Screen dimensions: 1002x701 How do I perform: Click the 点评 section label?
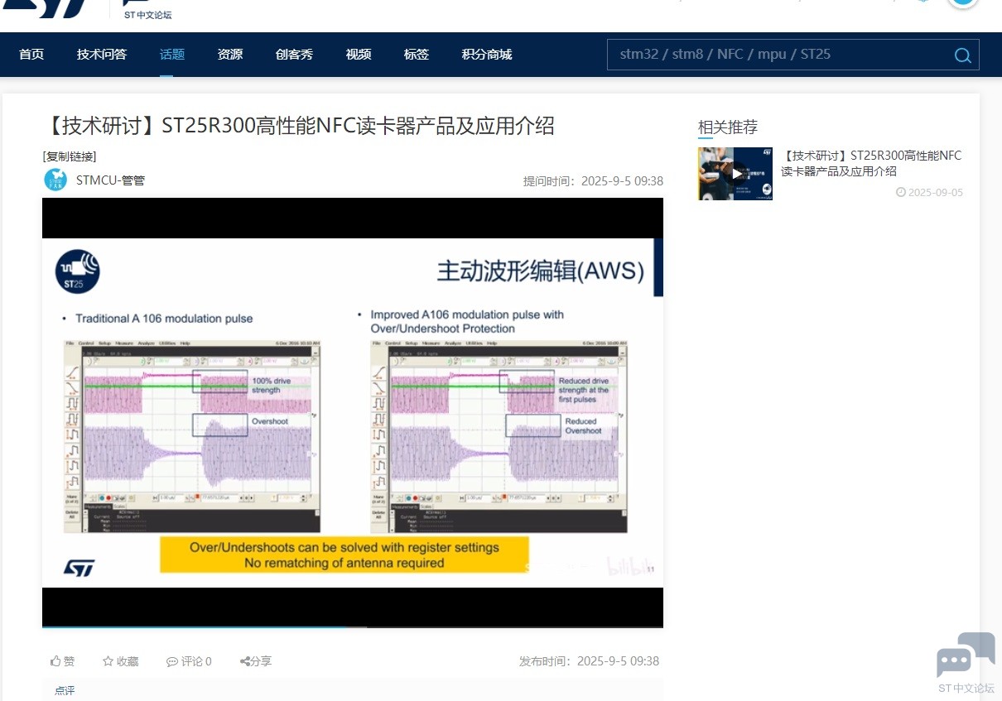(x=65, y=690)
